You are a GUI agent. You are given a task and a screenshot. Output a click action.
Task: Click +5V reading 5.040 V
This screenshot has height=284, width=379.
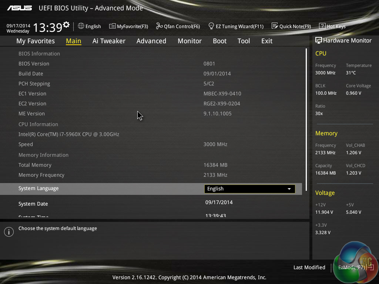[x=353, y=212]
